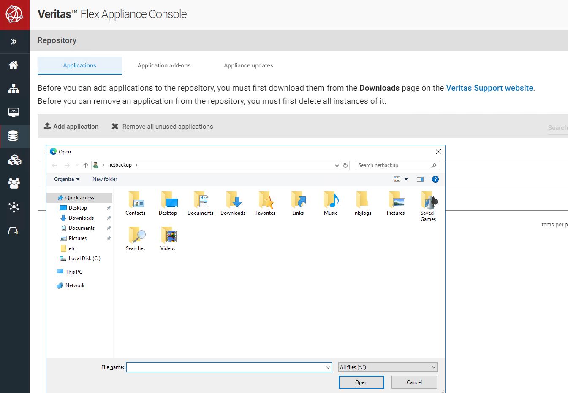Open recent locations dropdown arrow
This screenshot has height=393, width=568.
(x=77, y=165)
